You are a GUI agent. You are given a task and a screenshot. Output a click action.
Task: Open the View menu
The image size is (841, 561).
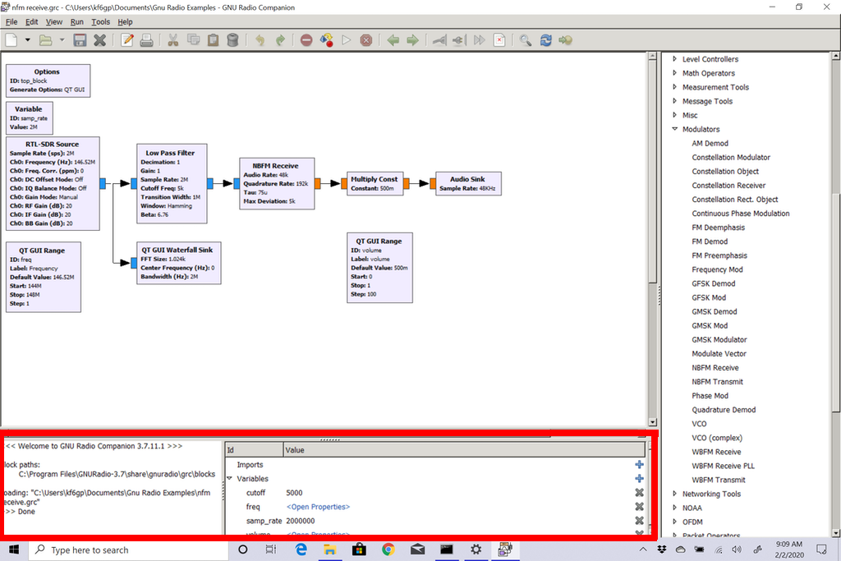click(x=53, y=22)
